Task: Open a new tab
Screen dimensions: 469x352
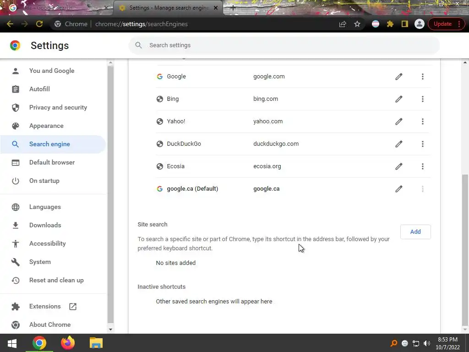Action: (233, 8)
